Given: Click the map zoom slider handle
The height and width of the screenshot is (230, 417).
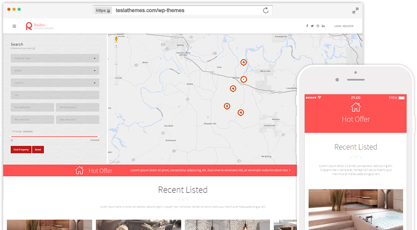Looking at the screenshot, I should pos(116,64).
